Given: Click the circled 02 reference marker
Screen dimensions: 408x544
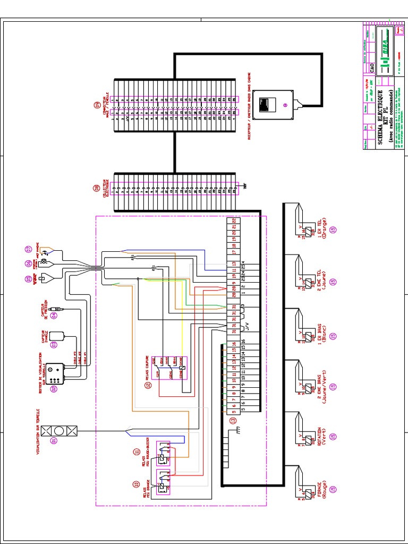Looking at the screenshot, I should tap(54, 388).
